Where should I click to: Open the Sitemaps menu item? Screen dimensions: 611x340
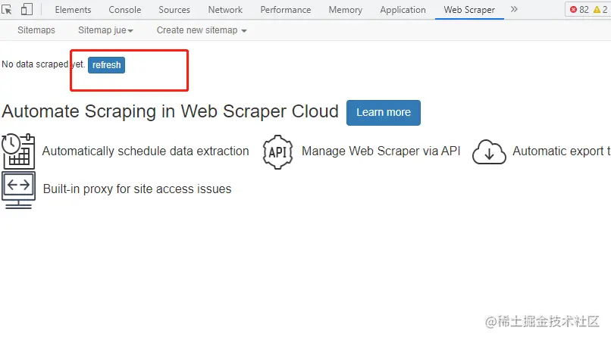click(36, 30)
